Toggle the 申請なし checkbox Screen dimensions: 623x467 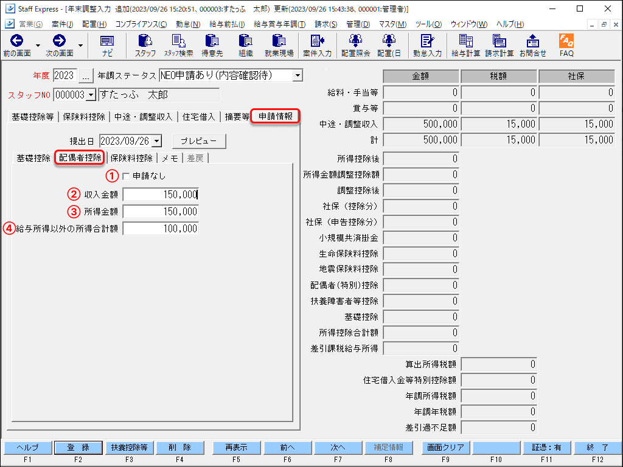126,176
